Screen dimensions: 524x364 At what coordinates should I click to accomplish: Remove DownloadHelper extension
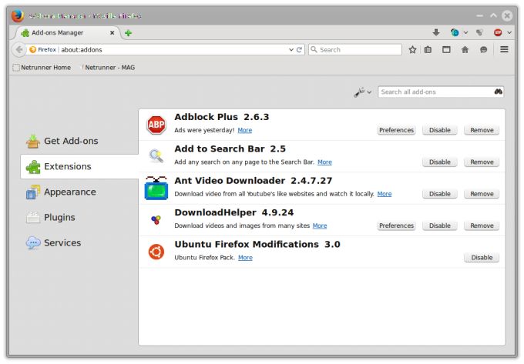point(482,225)
